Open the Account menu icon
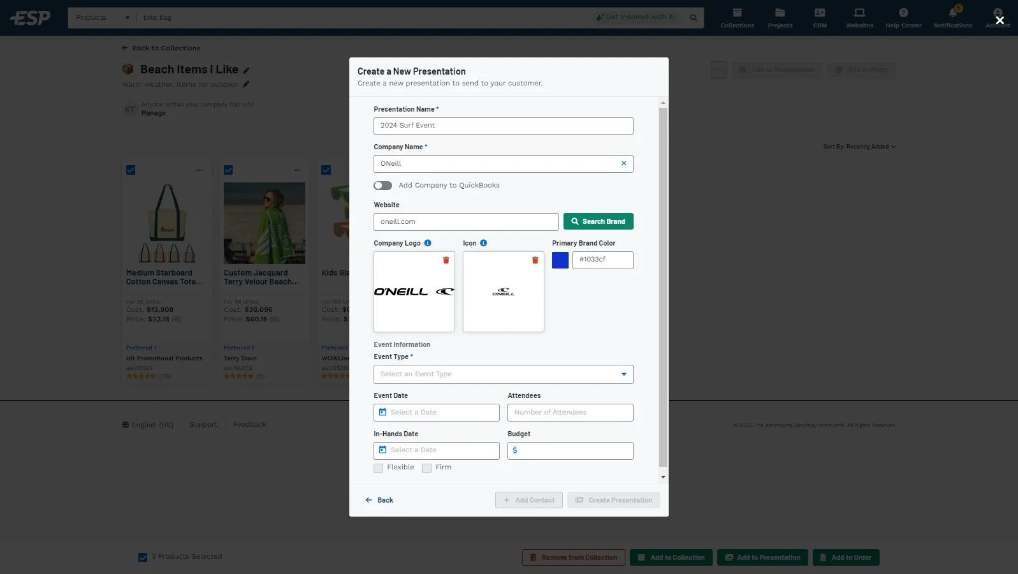 [x=998, y=18]
